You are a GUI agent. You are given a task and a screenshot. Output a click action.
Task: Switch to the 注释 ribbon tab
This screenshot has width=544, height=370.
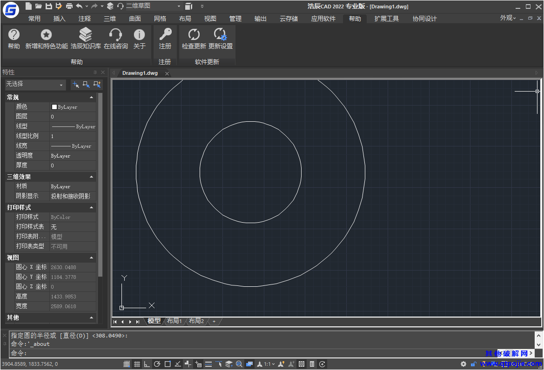click(85, 19)
